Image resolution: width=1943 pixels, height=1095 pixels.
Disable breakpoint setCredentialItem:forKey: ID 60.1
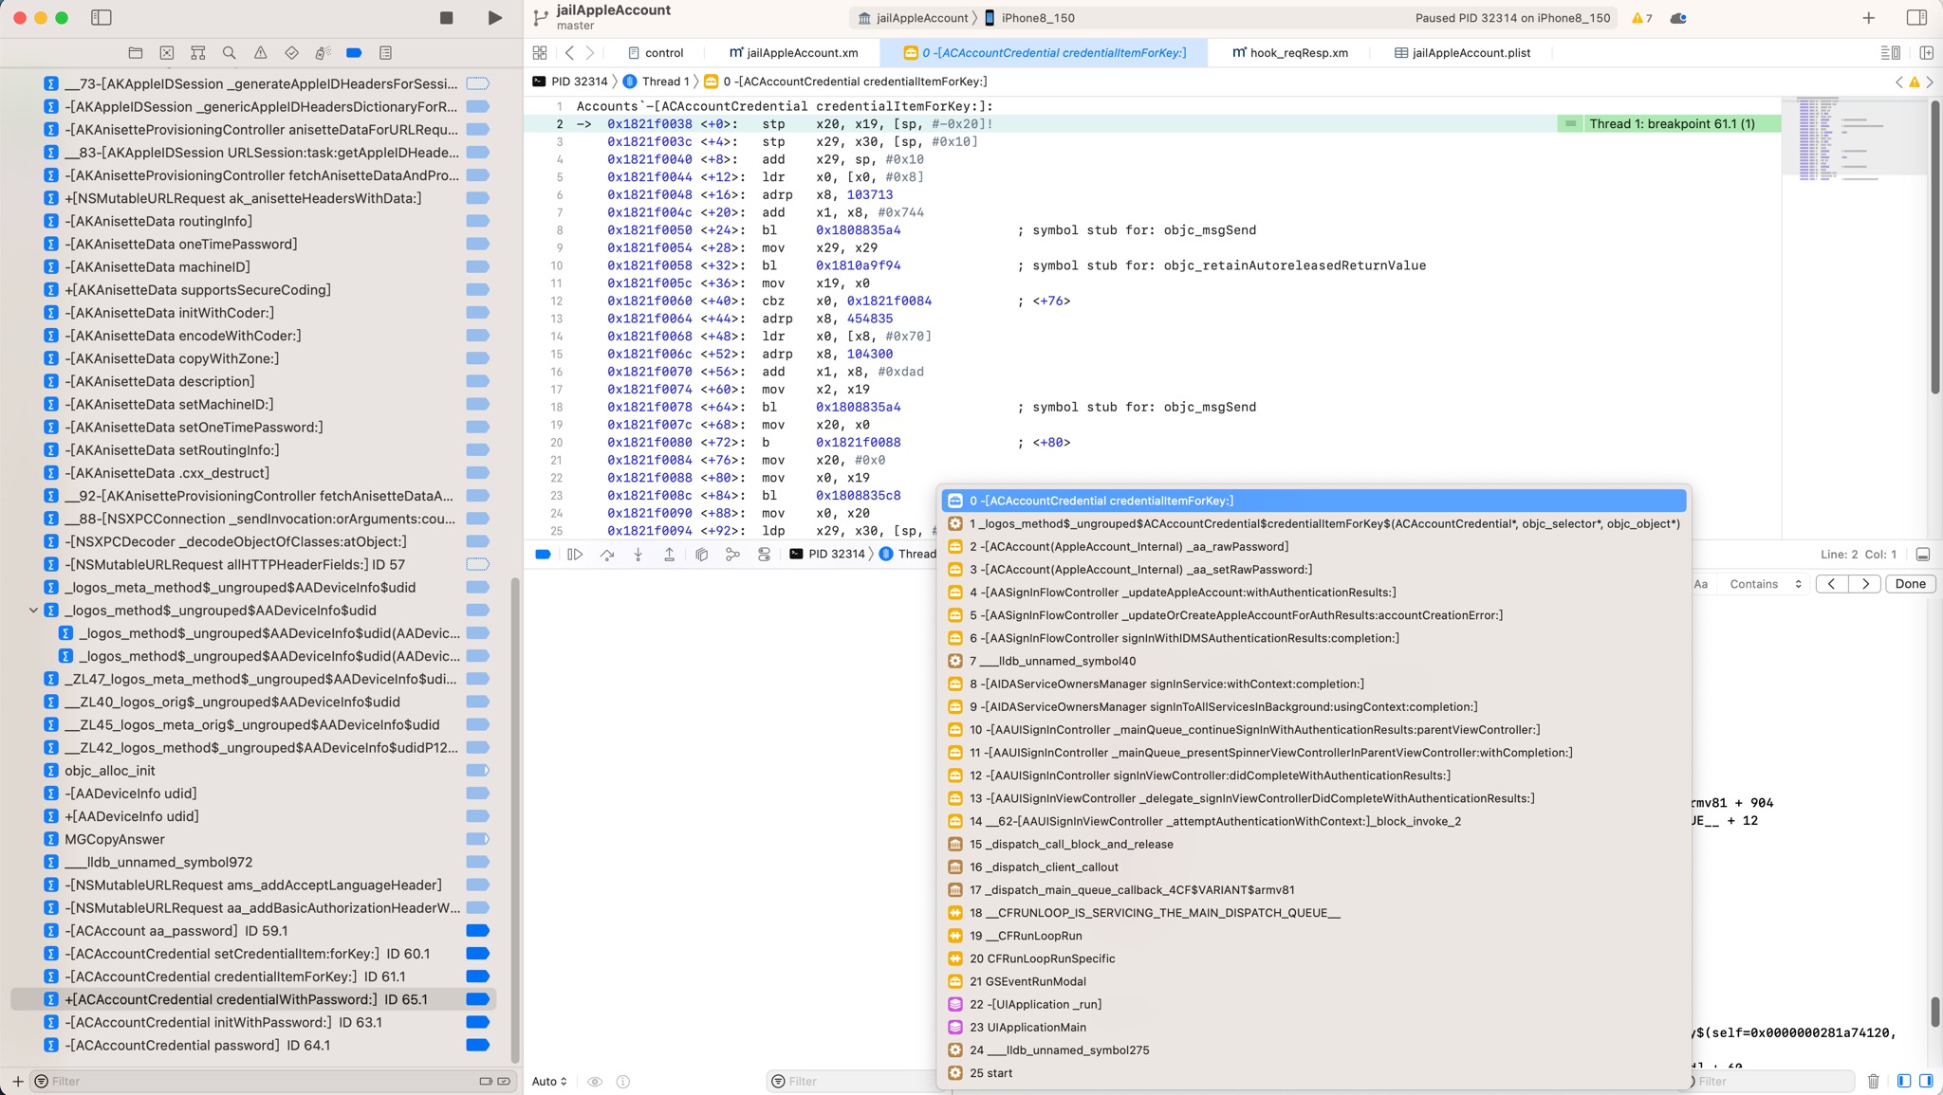click(x=477, y=954)
